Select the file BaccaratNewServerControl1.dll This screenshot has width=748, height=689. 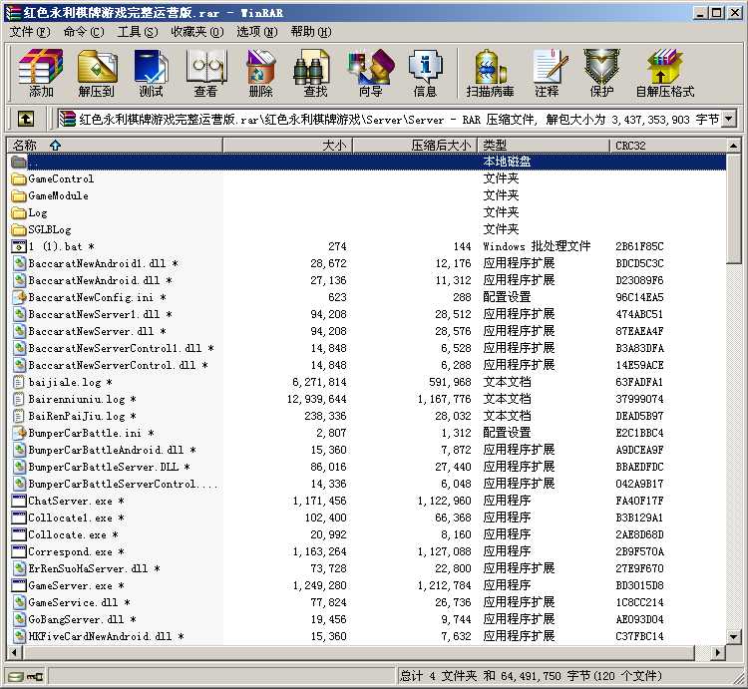(x=121, y=349)
